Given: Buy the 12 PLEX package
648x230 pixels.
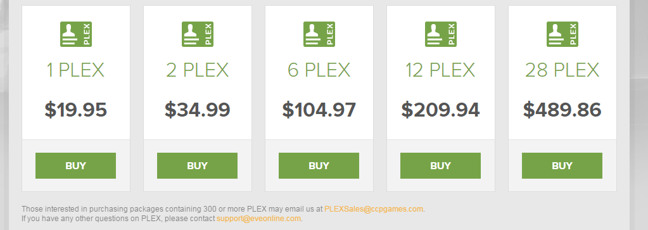Looking at the screenshot, I should 440,165.
